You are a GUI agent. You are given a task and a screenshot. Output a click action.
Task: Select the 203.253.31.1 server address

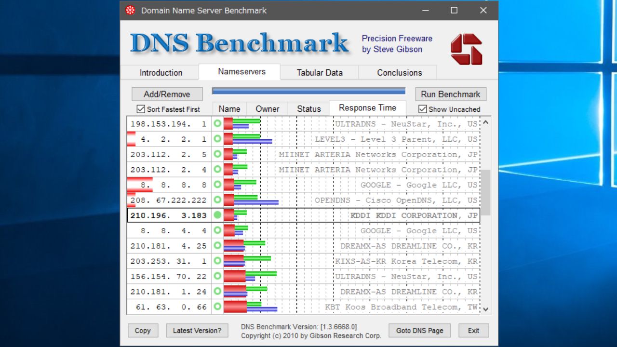click(168, 261)
